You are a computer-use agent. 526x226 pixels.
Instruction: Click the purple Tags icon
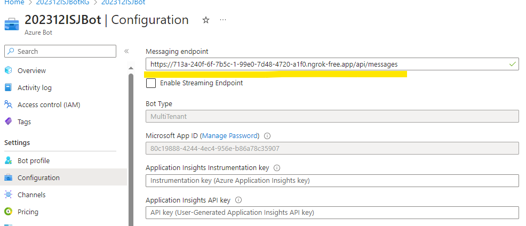pyautogui.click(x=8, y=122)
